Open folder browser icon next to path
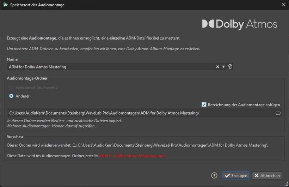 click(278, 113)
